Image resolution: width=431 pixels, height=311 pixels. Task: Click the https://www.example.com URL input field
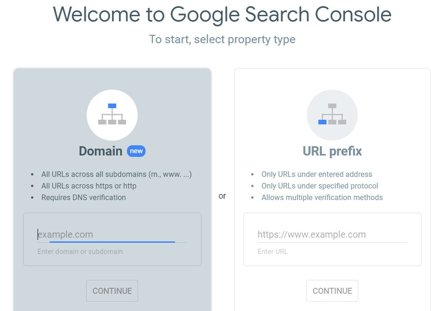click(x=332, y=234)
